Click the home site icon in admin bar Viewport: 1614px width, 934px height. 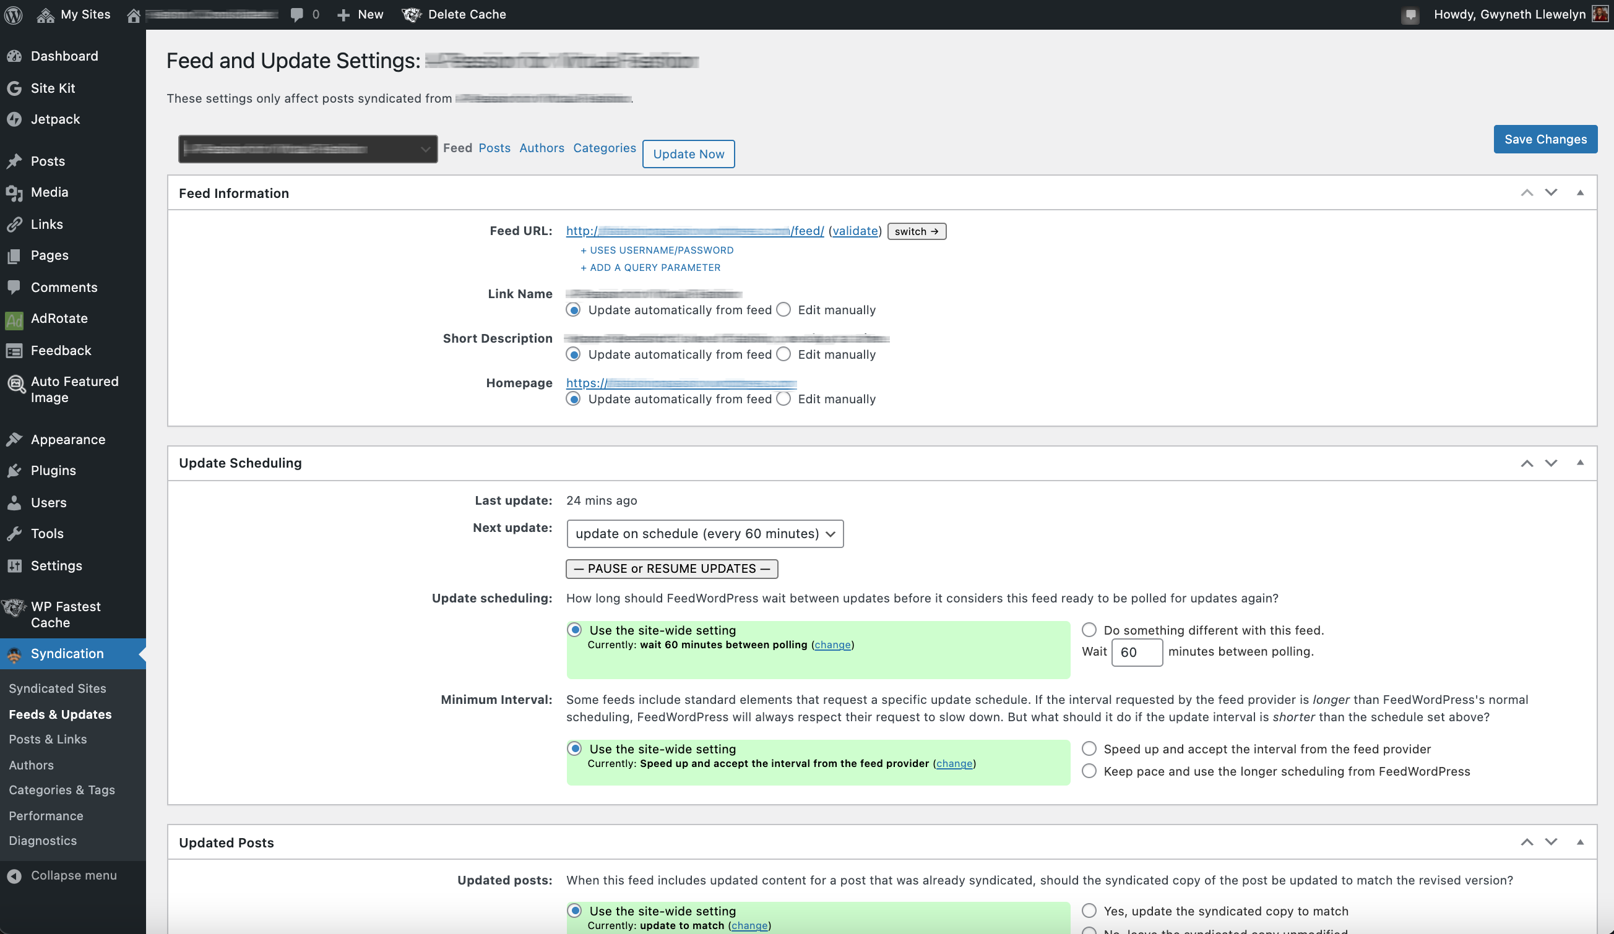point(133,15)
